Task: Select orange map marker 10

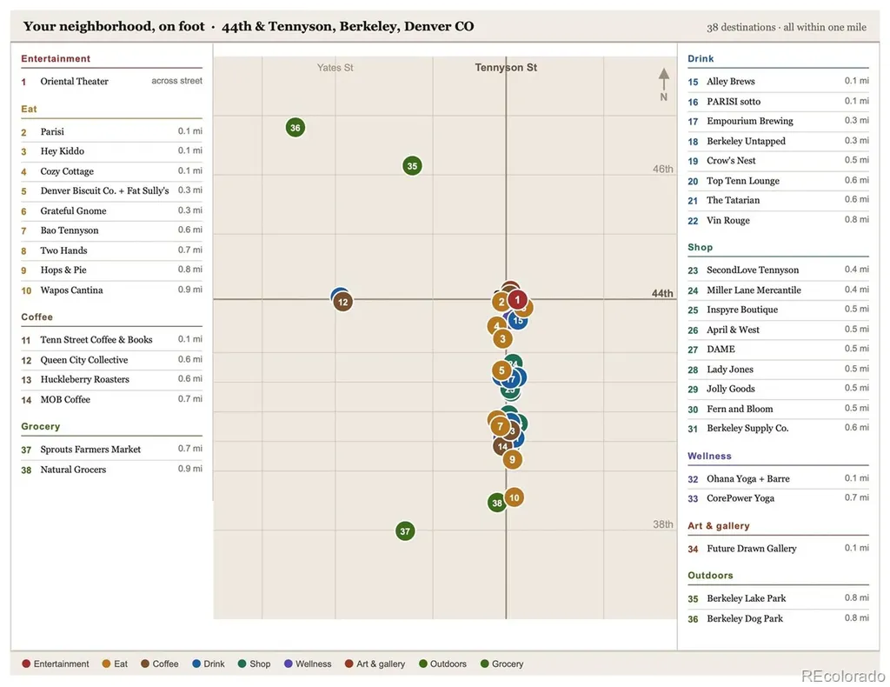Action: pos(514,498)
